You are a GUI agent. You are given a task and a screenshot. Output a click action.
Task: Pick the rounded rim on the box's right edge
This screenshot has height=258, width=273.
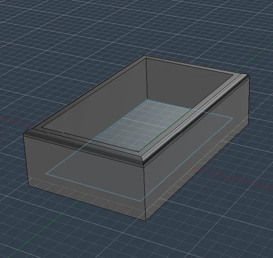(x=194, y=118)
